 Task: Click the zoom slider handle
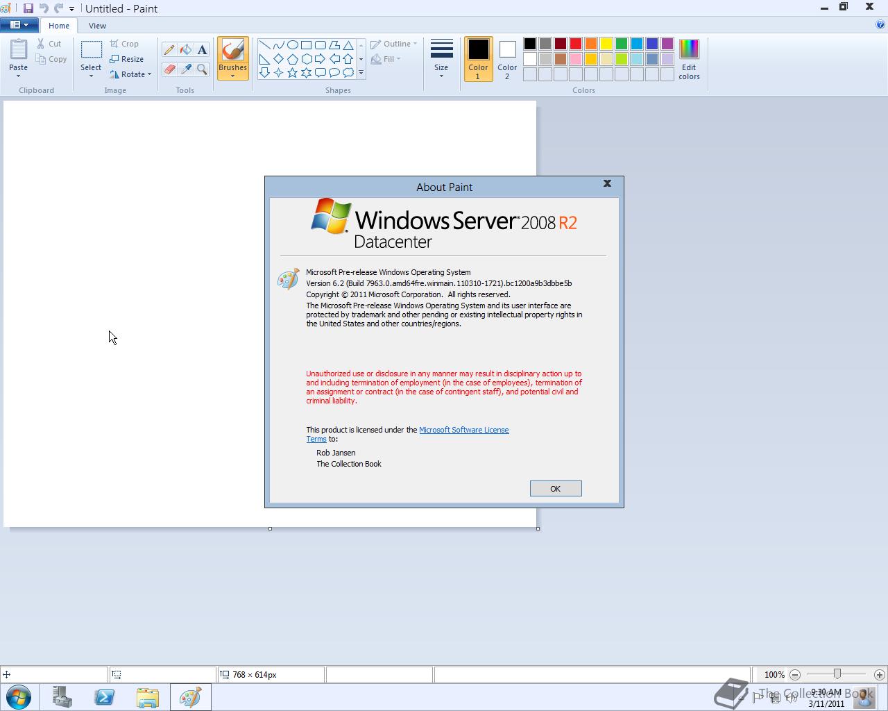point(837,674)
